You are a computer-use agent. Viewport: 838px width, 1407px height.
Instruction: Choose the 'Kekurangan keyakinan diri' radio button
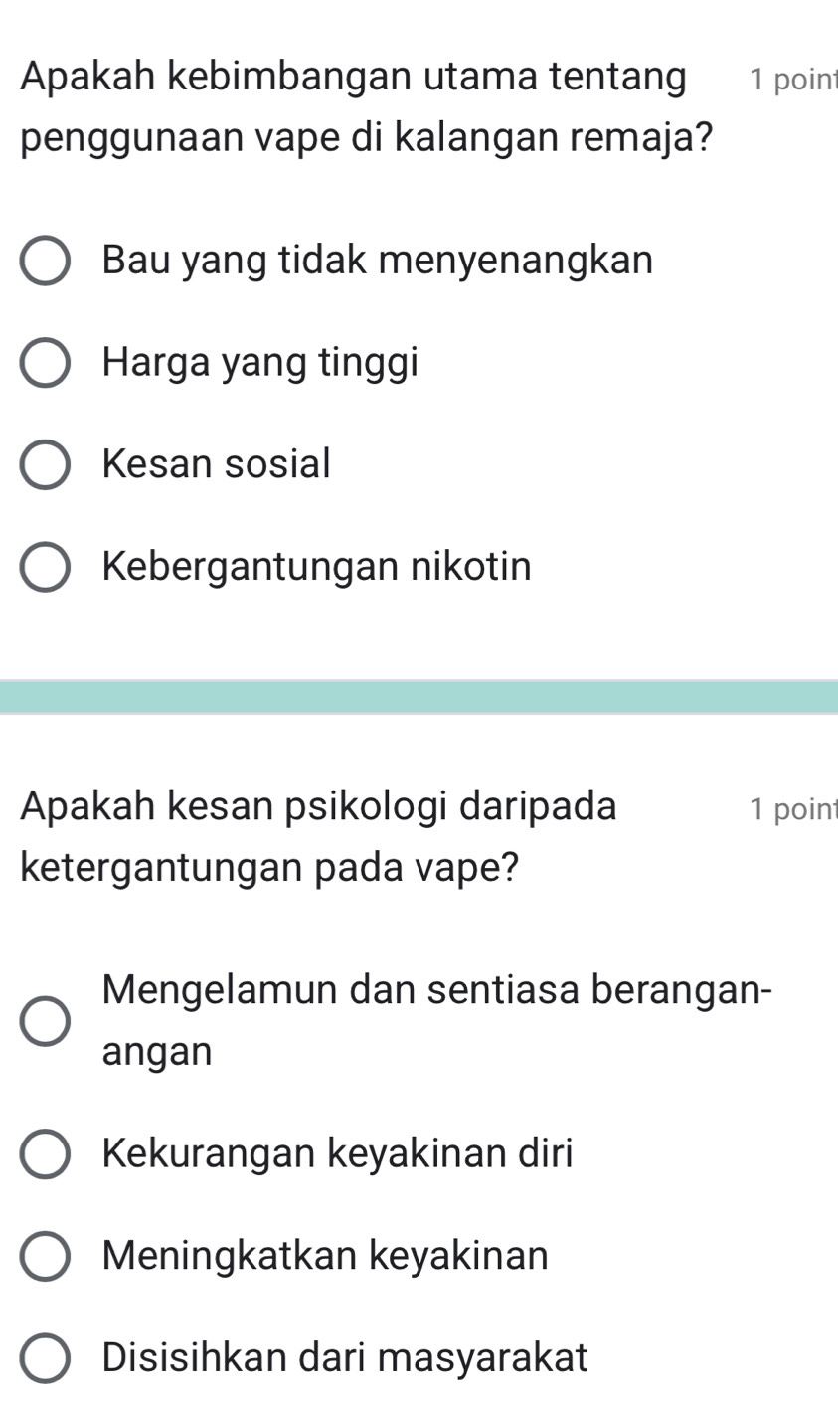coord(46,1154)
